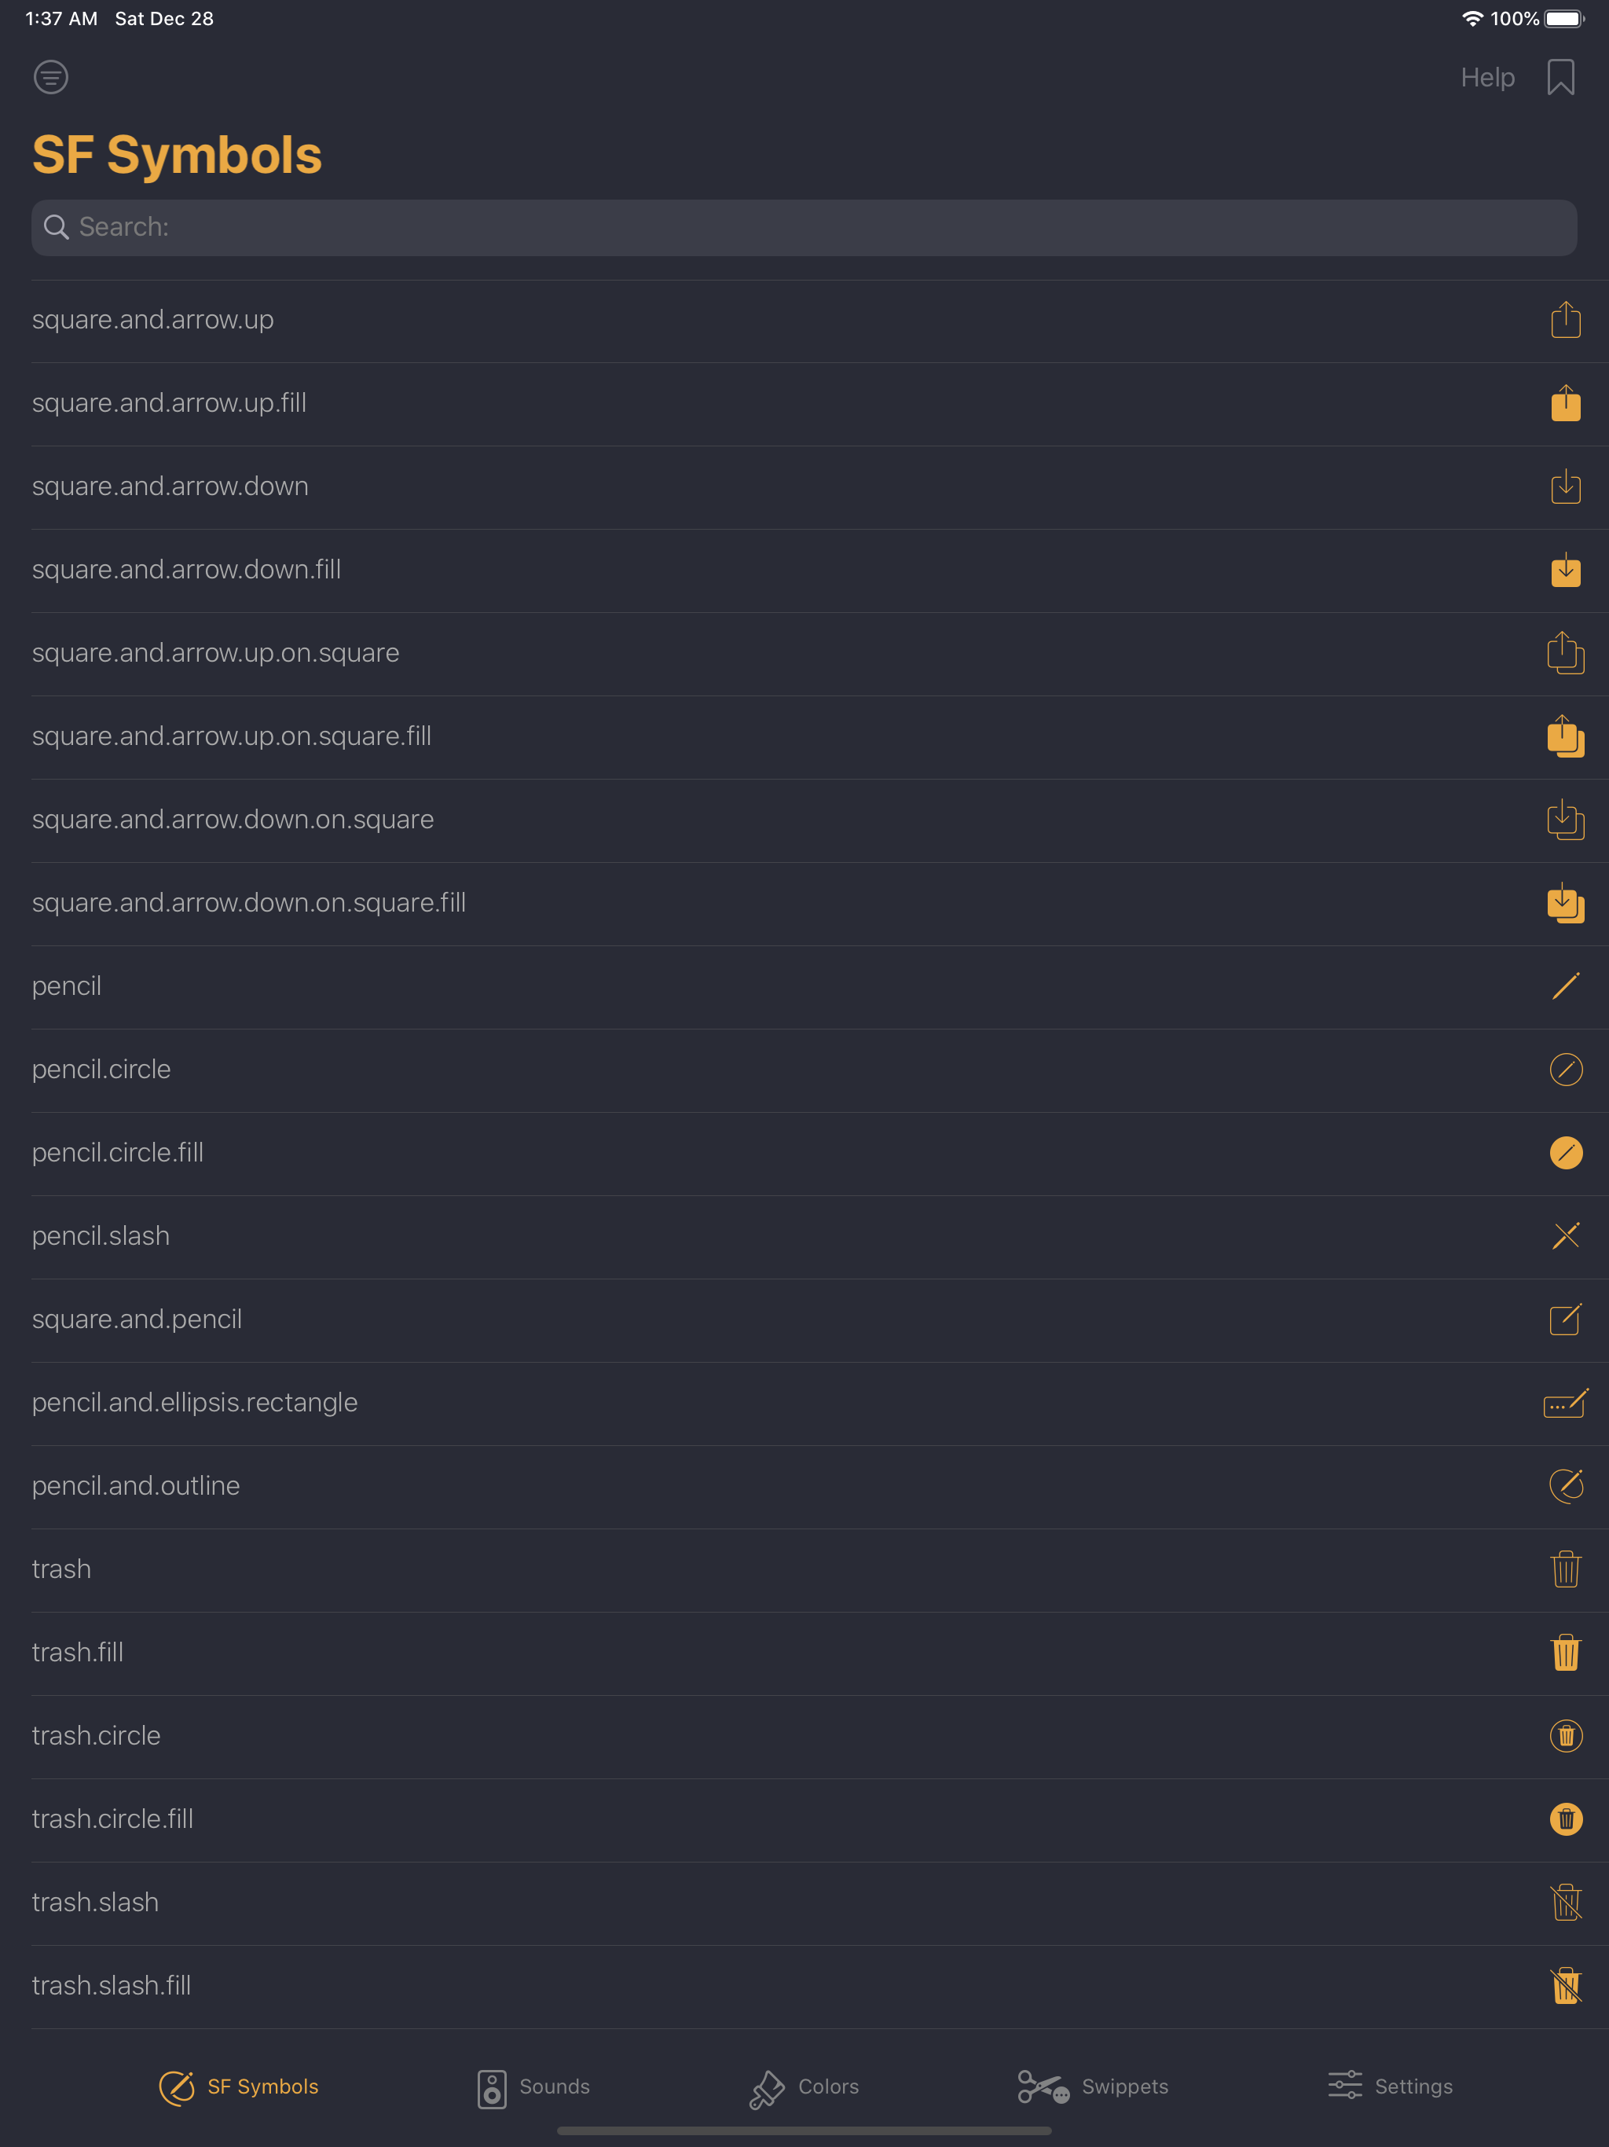Screen dimensions: 1609x2147
Task: Switch to the Colors tab
Action: tap(803, 2086)
